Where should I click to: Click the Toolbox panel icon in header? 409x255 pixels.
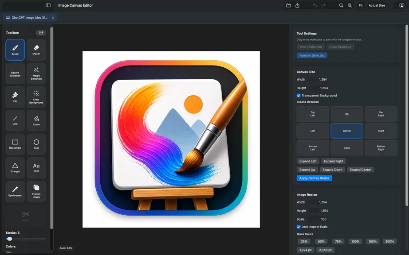pyautogui.click(x=41, y=33)
